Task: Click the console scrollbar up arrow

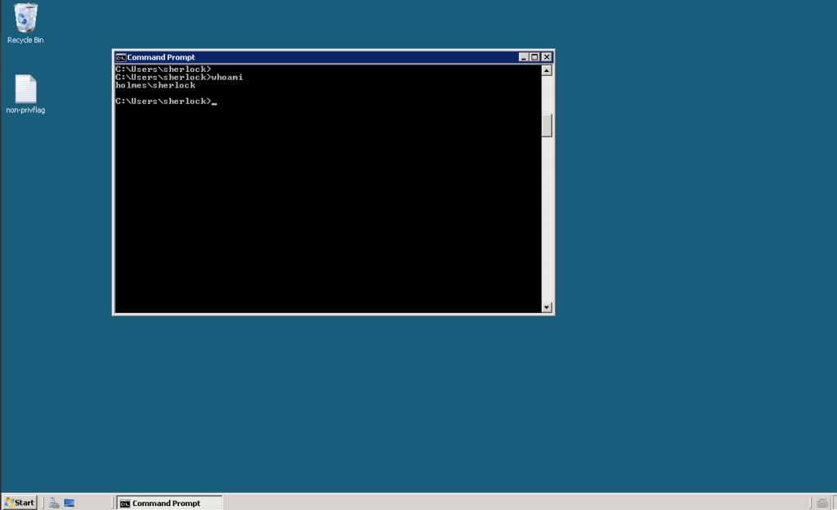Action: (x=547, y=70)
